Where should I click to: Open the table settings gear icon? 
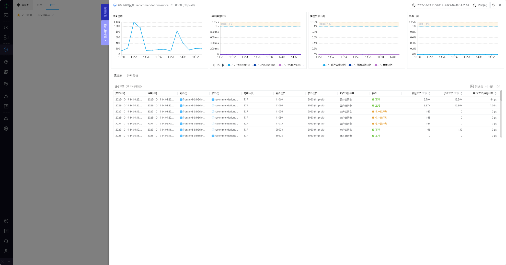click(491, 86)
